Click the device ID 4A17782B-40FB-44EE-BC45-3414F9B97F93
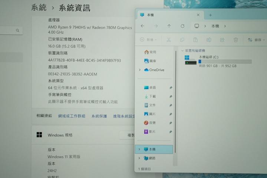 pos(85,60)
